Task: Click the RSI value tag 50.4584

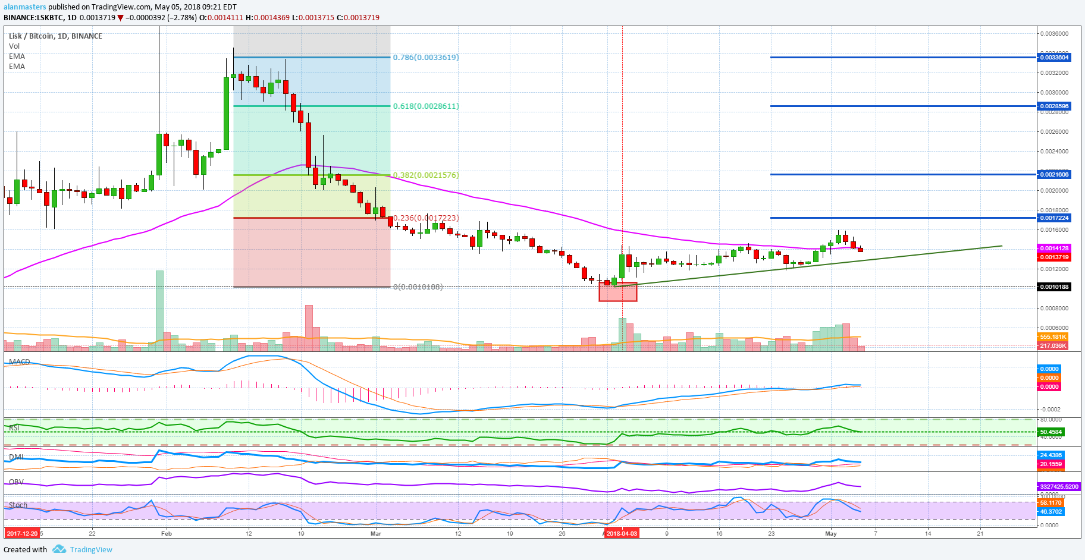Action: [1051, 432]
